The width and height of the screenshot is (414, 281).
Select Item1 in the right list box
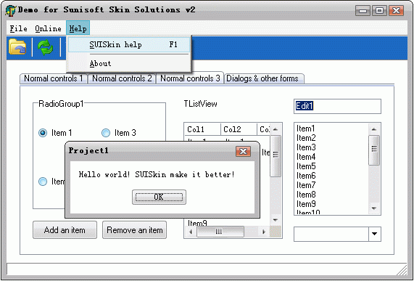point(332,129)
